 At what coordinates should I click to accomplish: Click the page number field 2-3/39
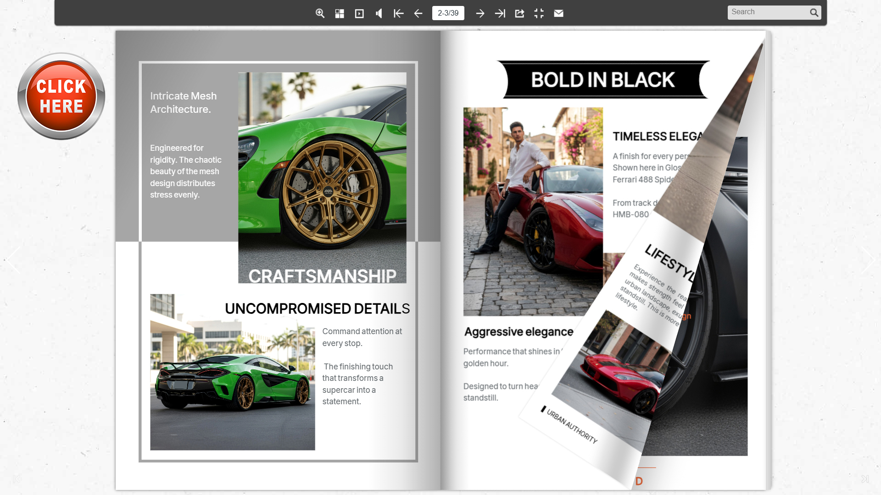click(x=448, y=13)
